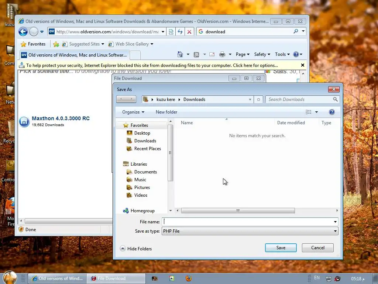Click the File Download taskbar button

click(116, 278)
